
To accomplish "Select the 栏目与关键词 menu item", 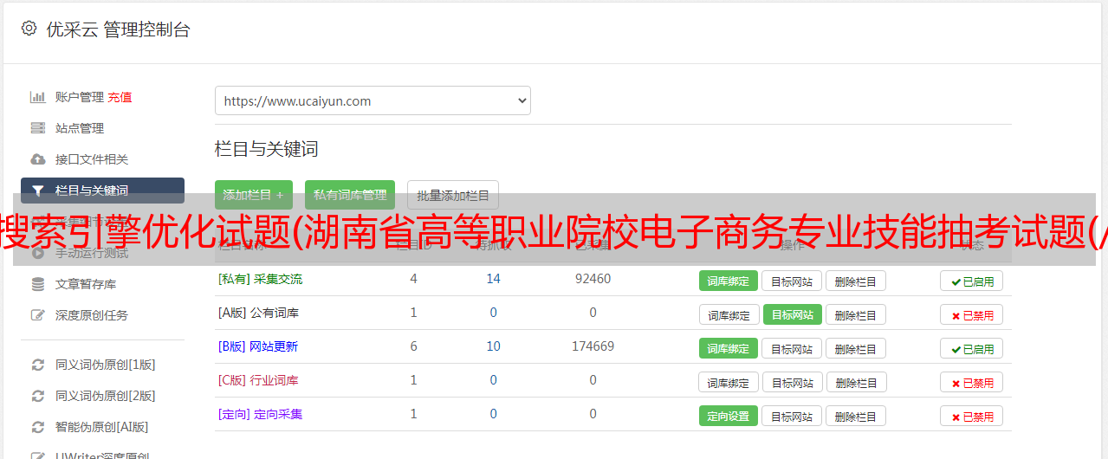I will pos(102,191).
